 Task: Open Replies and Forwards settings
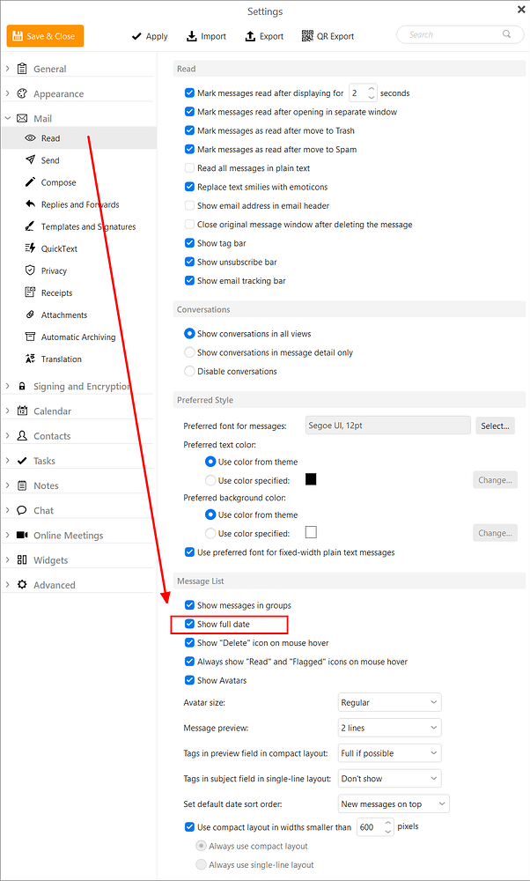(x=78, y=204)
